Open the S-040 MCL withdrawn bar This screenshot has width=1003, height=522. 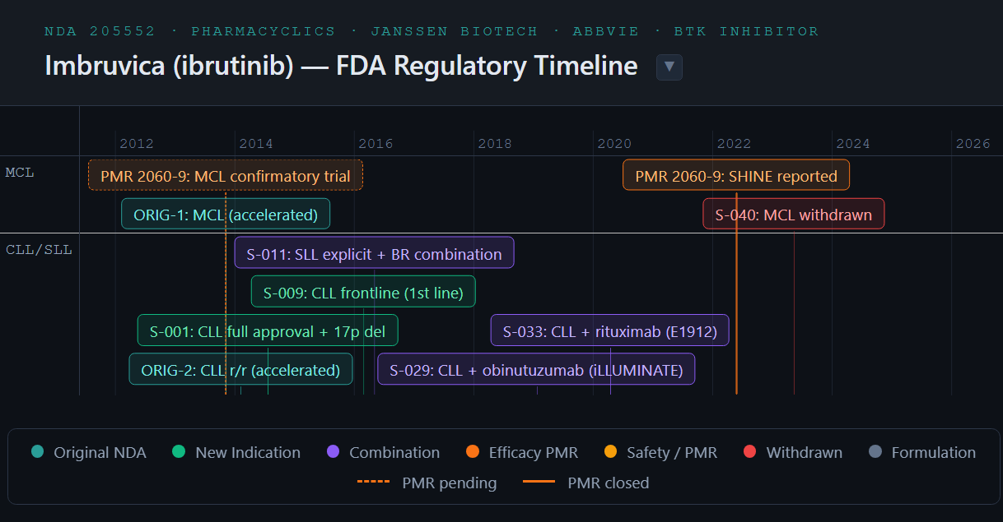pyautogui.click(x=794, y=215)
